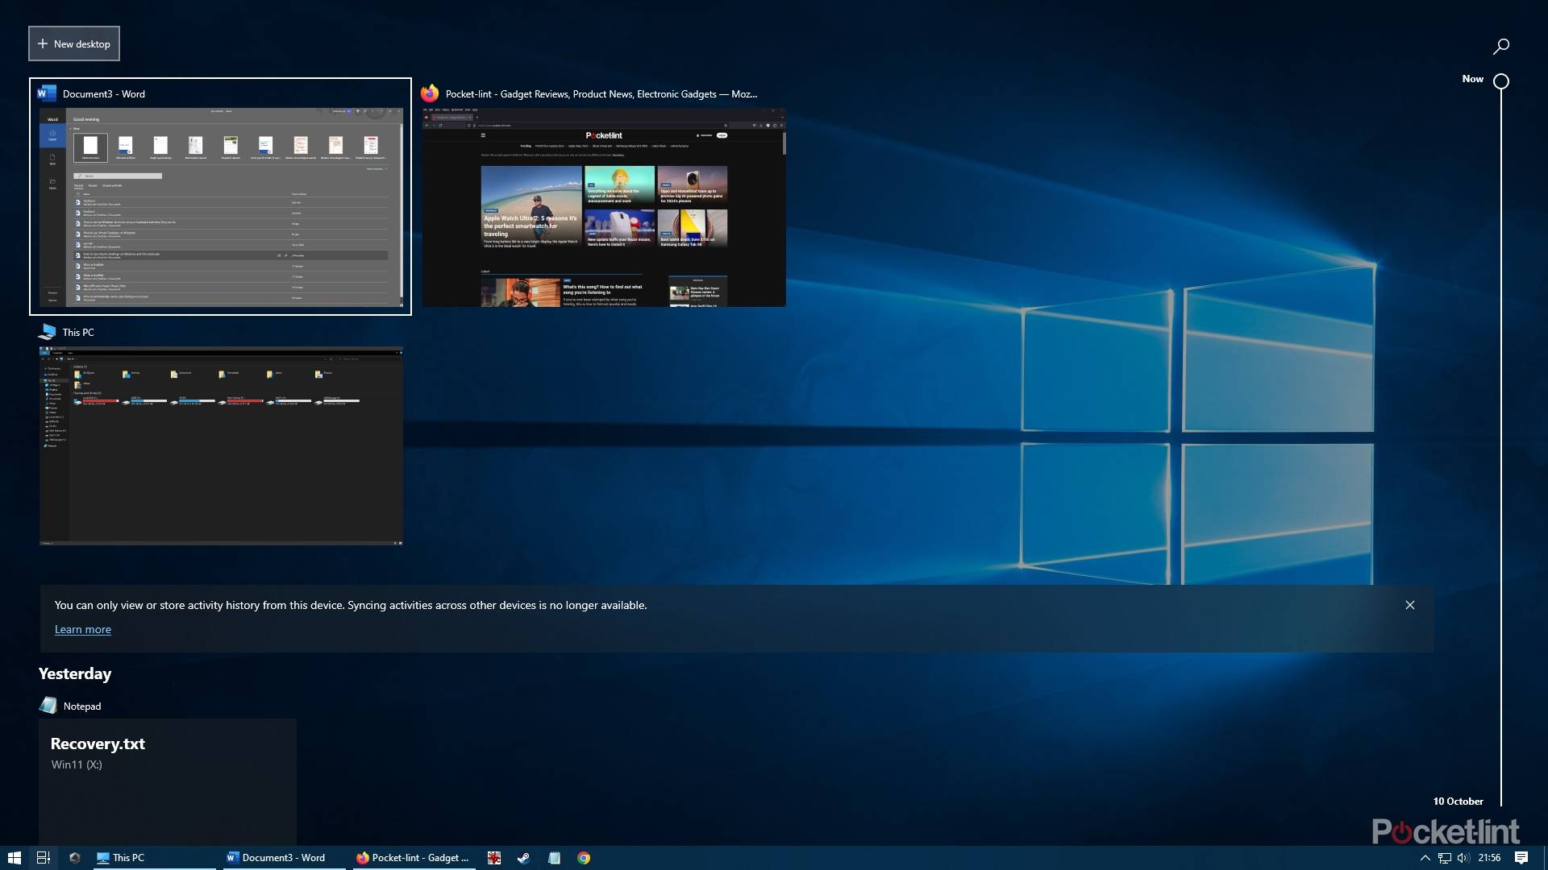Screen dimensions: 1548x870
Task: Click the Show desktop sliver on taskbar
Action: point(1545,858)
